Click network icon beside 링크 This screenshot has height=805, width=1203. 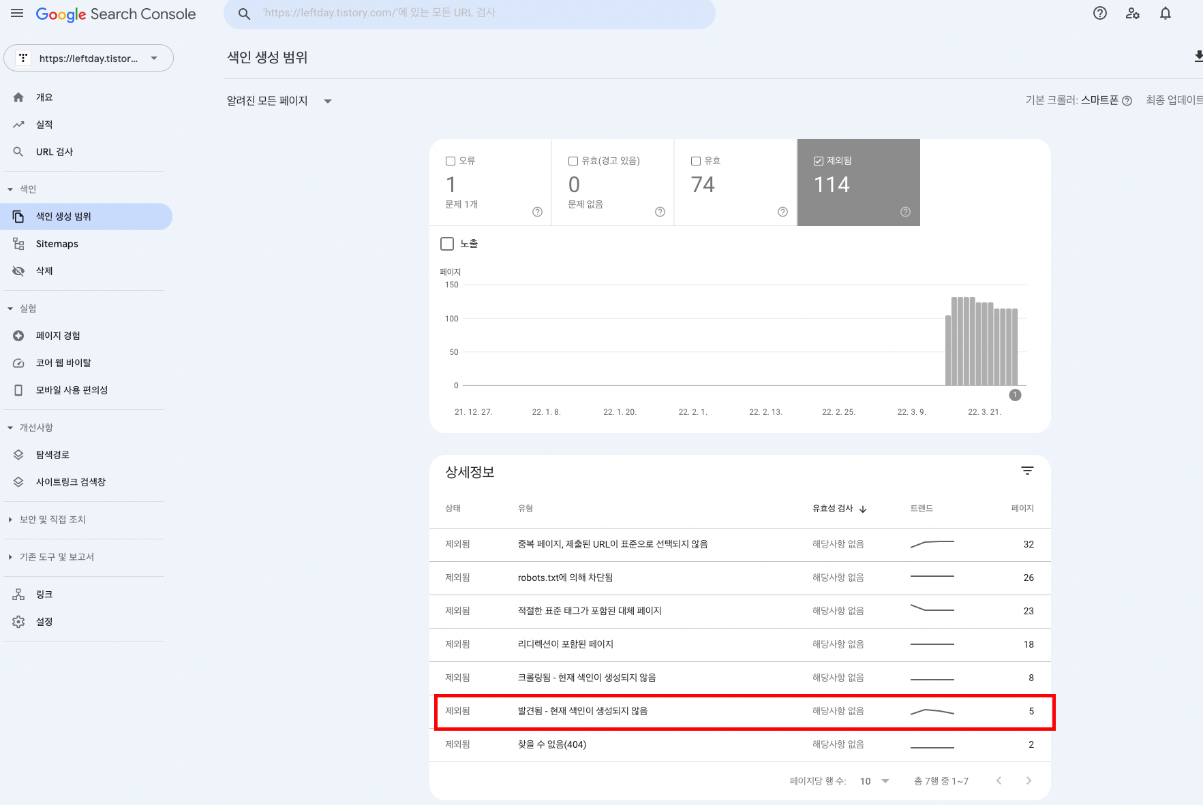(18, 595)
